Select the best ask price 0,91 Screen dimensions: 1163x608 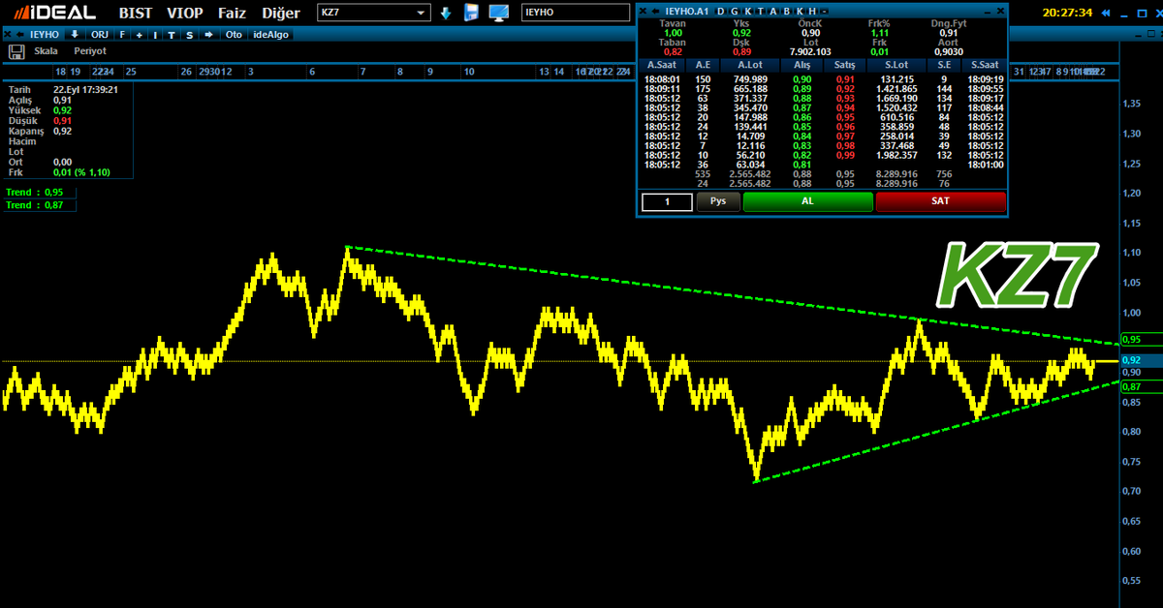coord(845,79)
